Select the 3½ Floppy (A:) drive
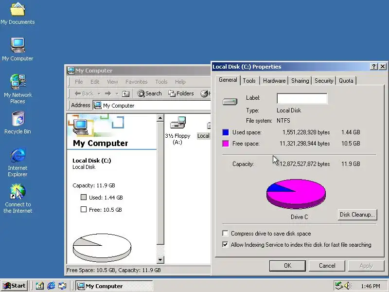 [x=177, y=130]
